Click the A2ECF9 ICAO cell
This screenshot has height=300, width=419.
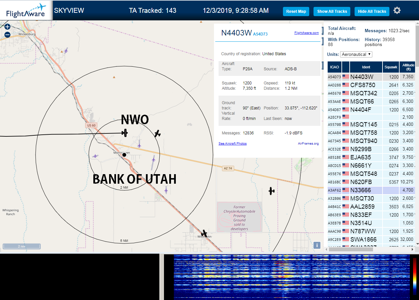coord(335,117)
